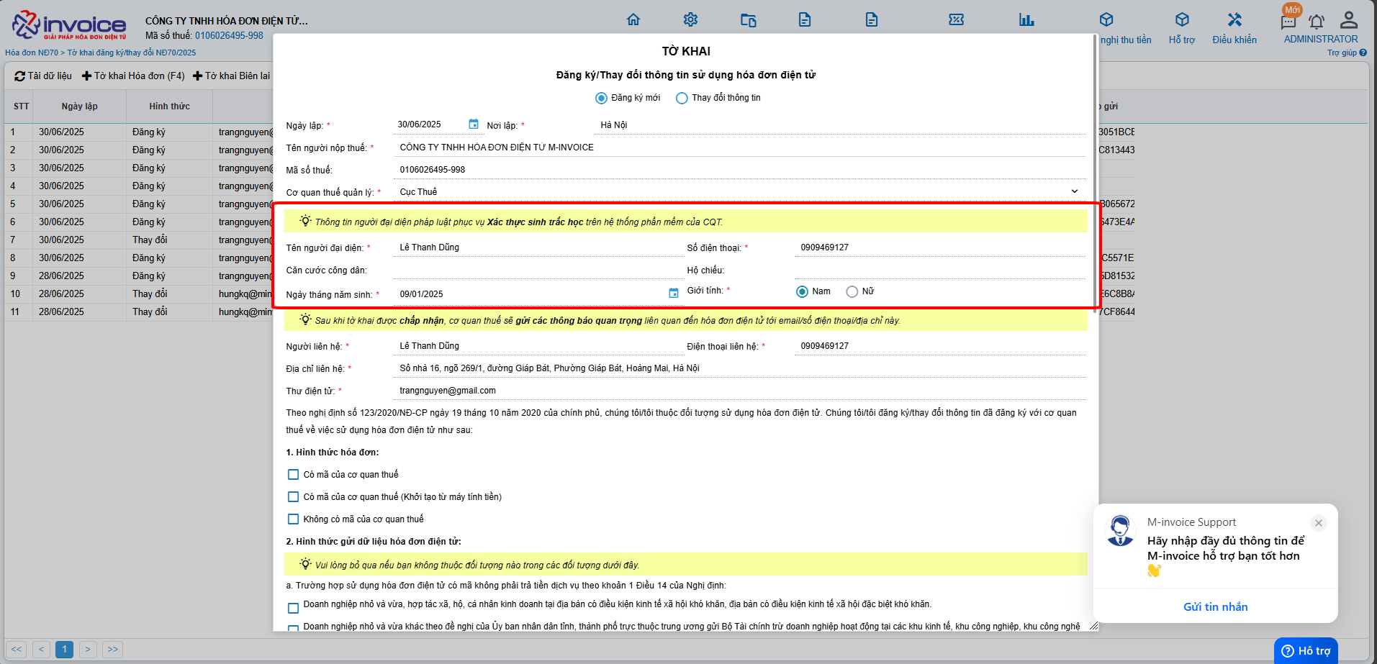Check 'Khởi tạo từ máy tính tiền' checkbox

293,497
